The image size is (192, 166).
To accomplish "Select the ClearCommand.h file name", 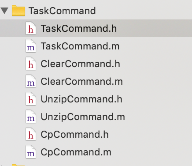I will (x=80, y=64).
